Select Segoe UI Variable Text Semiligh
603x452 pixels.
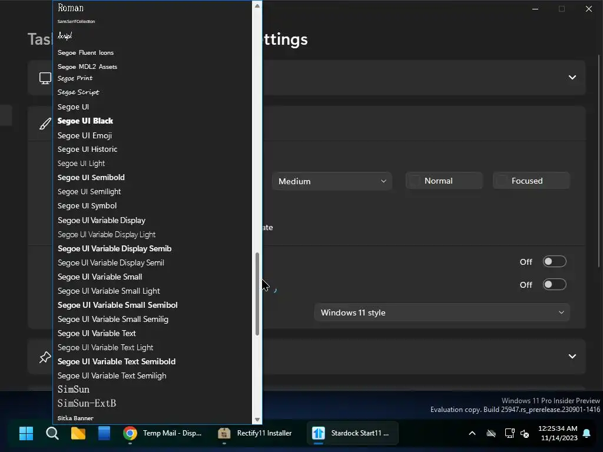153,376
